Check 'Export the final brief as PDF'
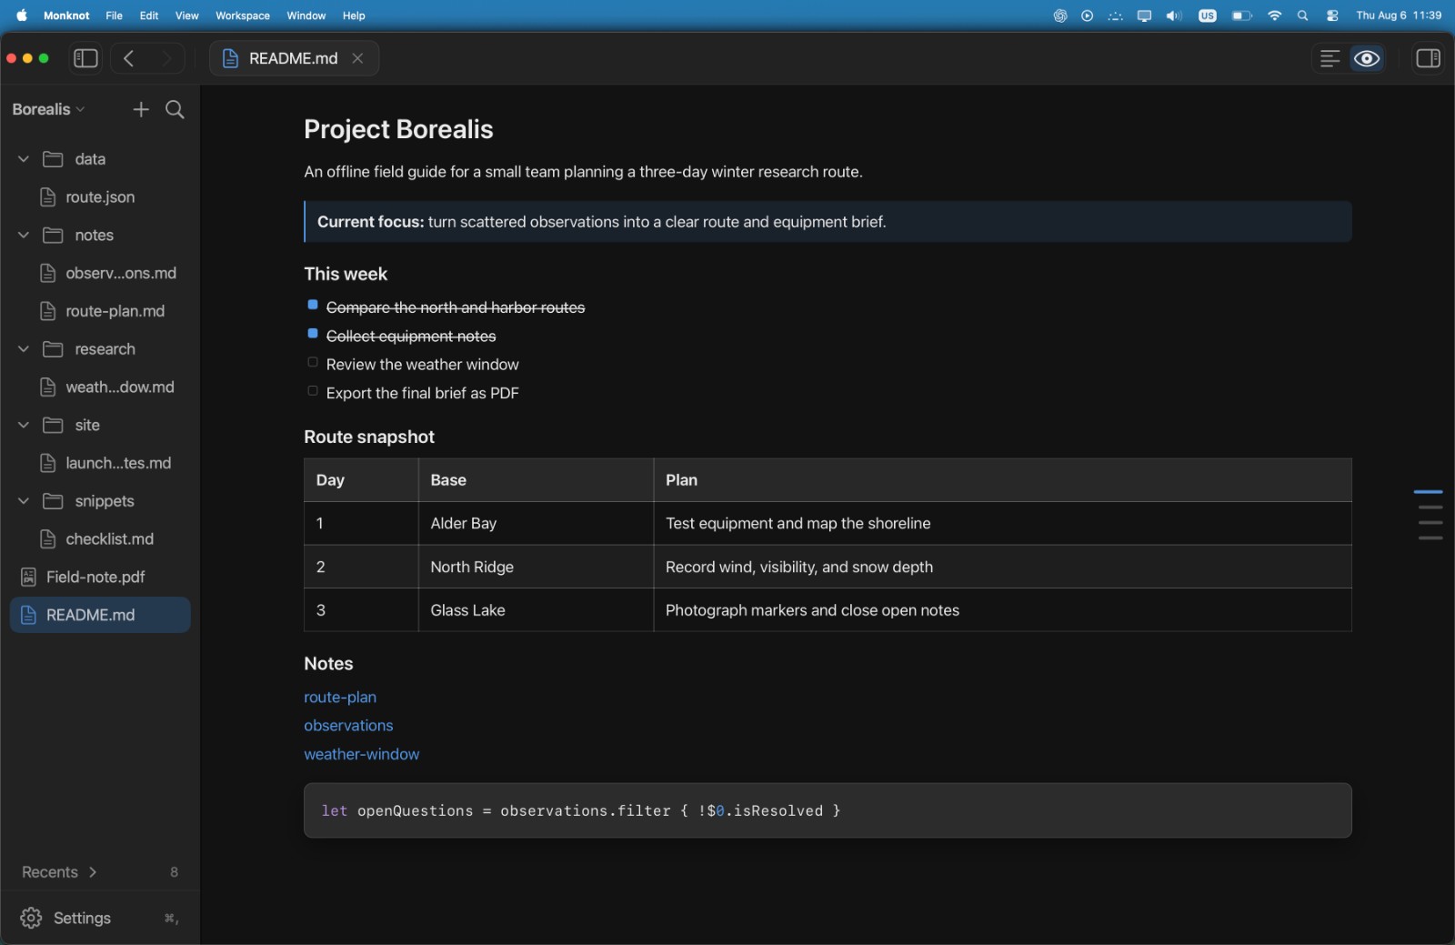The image size is (1455, 945). coord(313,391)
